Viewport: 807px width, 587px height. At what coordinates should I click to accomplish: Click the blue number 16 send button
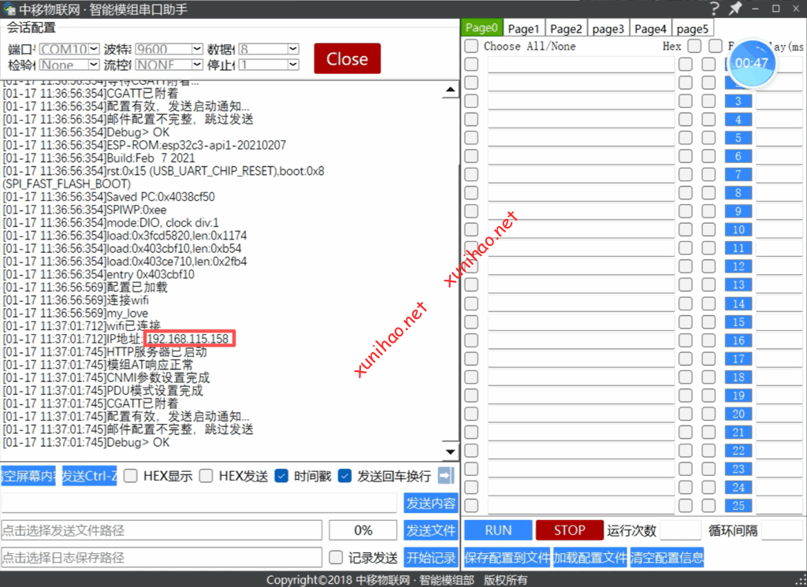coord(738,340)
